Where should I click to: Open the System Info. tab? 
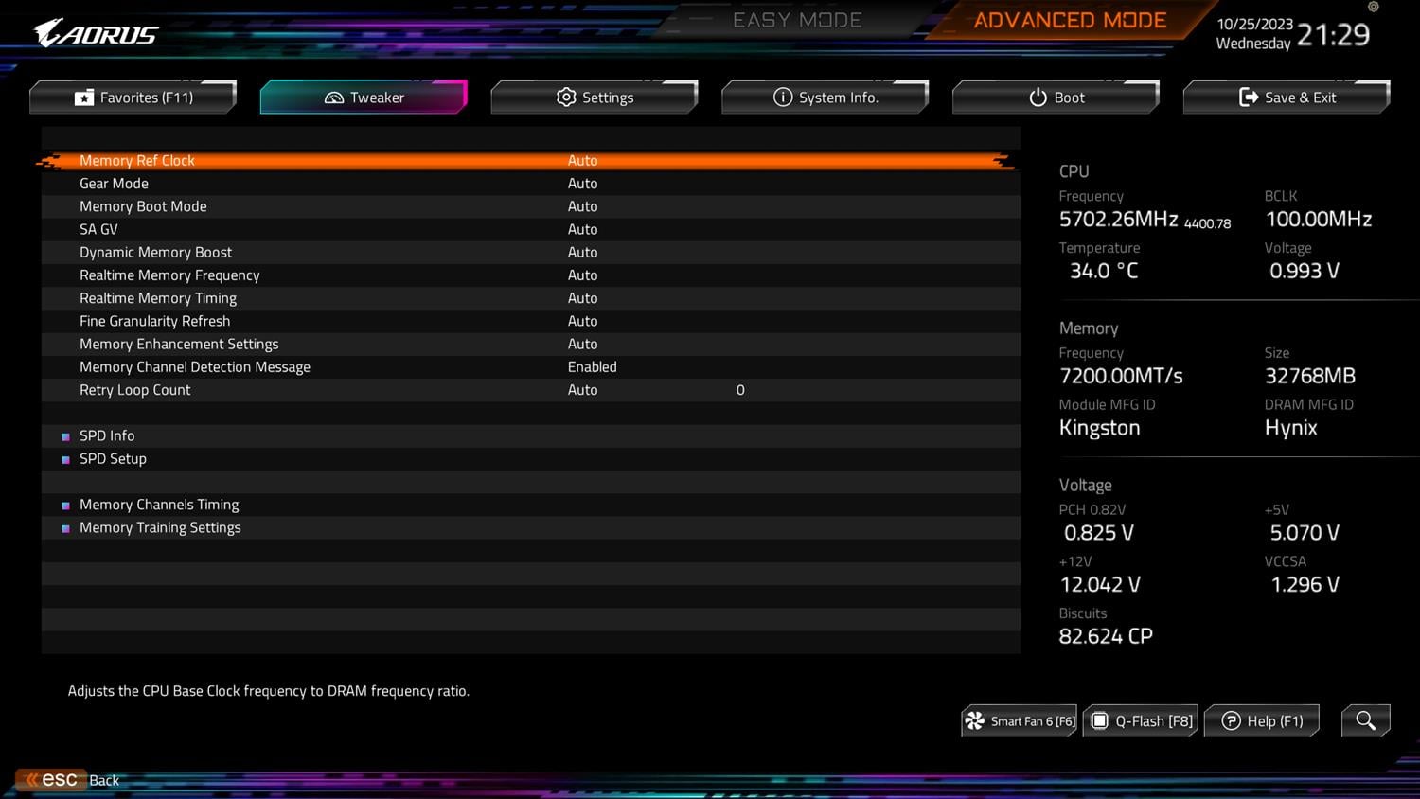825,98
